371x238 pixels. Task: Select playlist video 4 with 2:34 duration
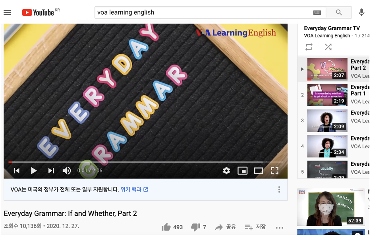pyautogui.click(x=327, y=146)
